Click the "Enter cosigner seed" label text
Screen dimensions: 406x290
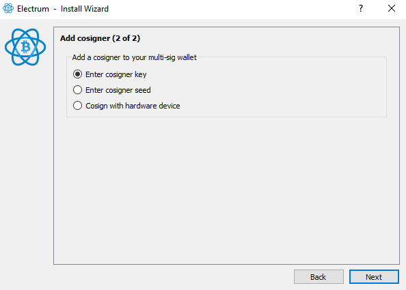[118, 90]
